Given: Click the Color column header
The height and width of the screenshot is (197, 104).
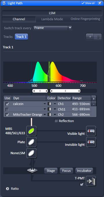Looking at the screenshot, I should [x=51, y=98].
